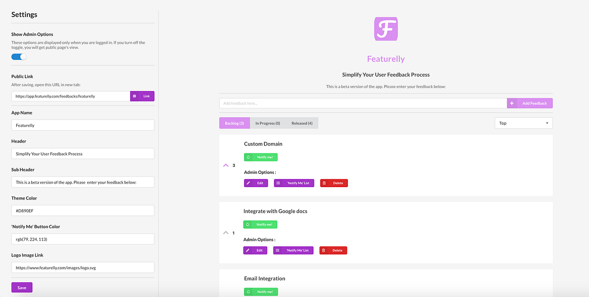This screenshot has height=297, width=589.
Task: Click the globe icon beside Public Link
Action: click(135, 96)
